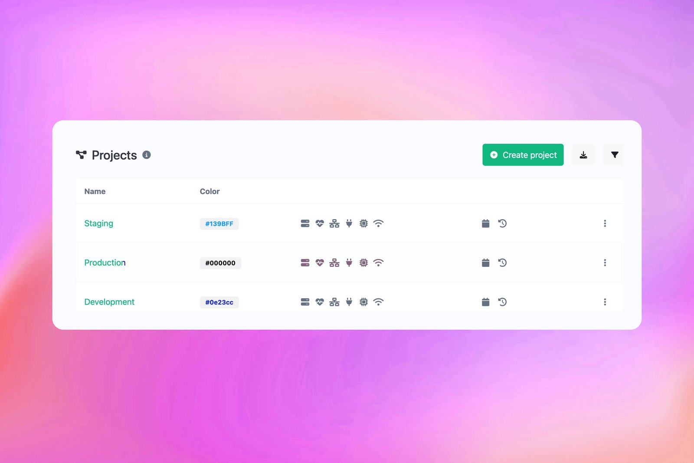Open the filter funnel button

614,155
